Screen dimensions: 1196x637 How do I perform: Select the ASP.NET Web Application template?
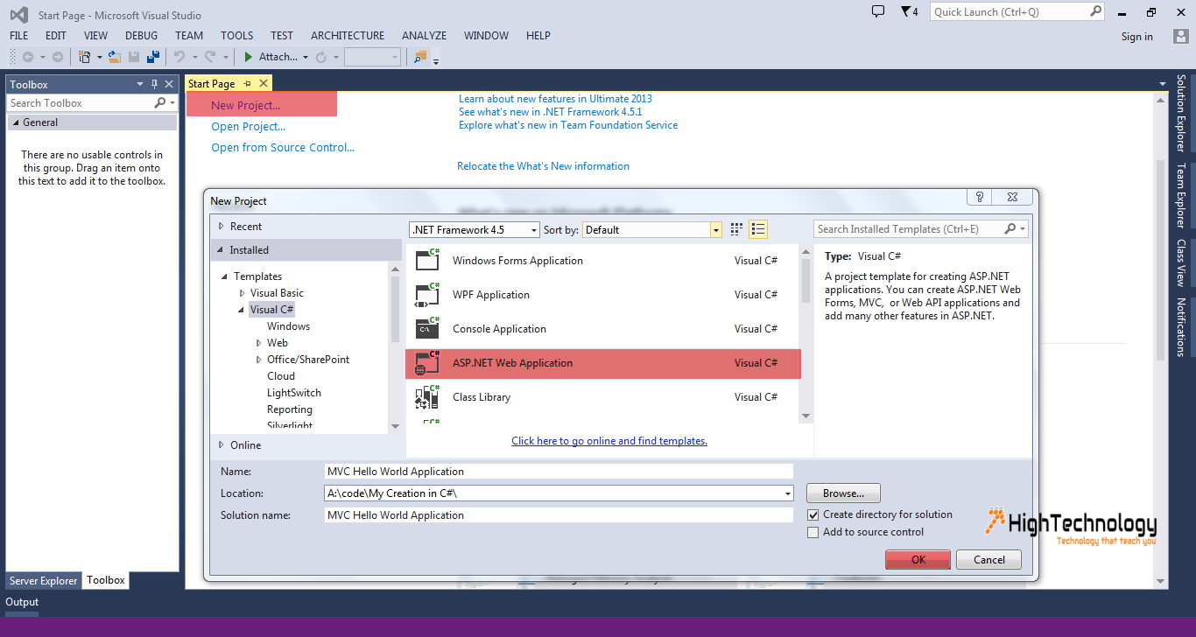[602, 363]
